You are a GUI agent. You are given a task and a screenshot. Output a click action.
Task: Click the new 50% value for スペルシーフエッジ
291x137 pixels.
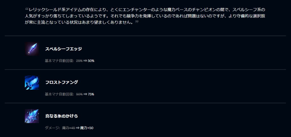point(91,61)
